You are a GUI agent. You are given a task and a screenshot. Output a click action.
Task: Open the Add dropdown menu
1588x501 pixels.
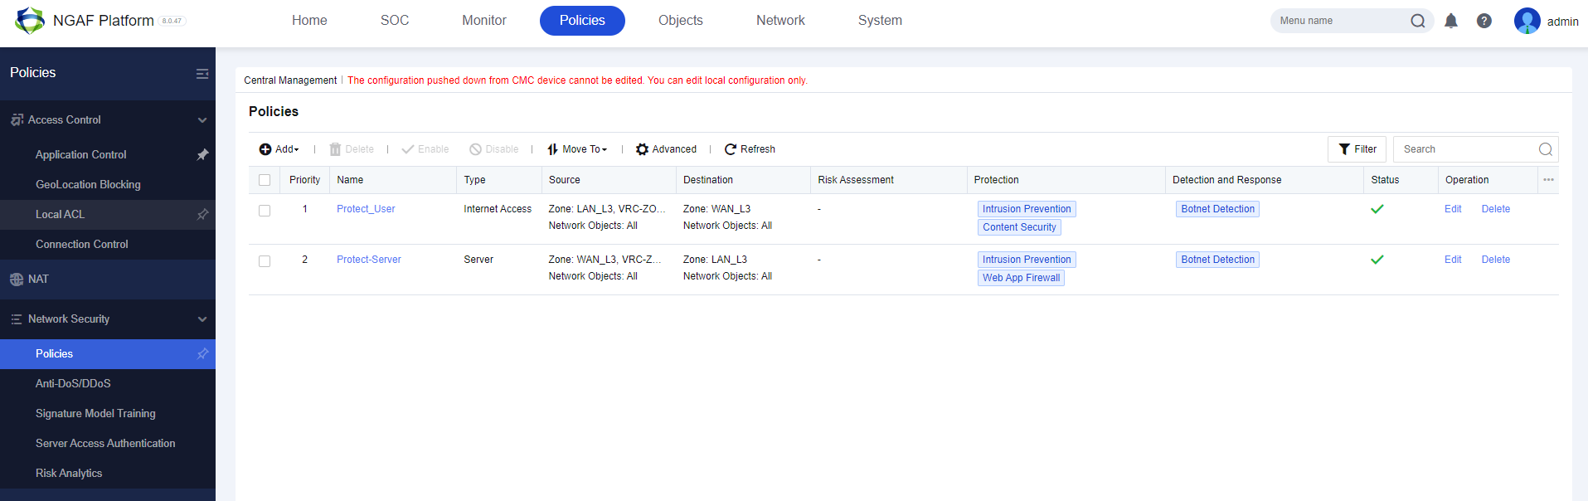279,149
